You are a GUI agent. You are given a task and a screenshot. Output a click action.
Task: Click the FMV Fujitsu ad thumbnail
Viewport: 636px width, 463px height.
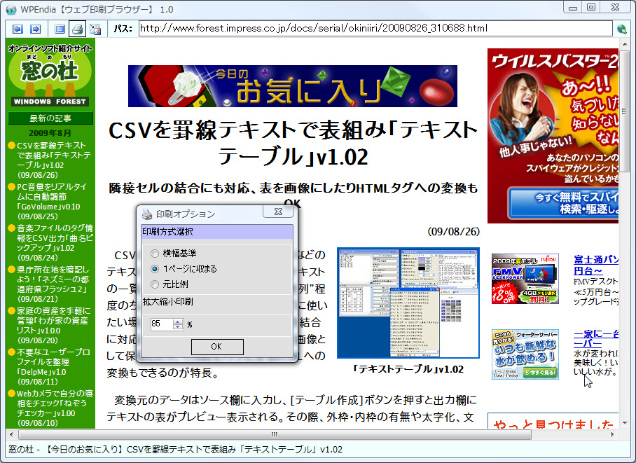[525, 279]
